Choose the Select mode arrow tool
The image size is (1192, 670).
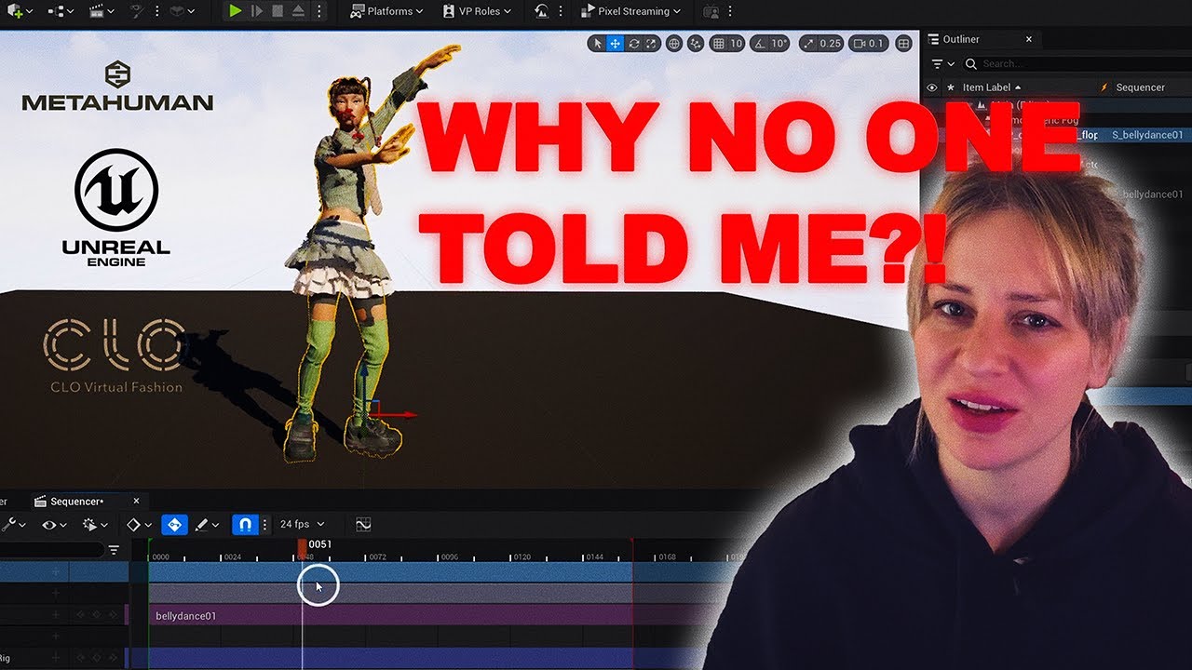597,44
